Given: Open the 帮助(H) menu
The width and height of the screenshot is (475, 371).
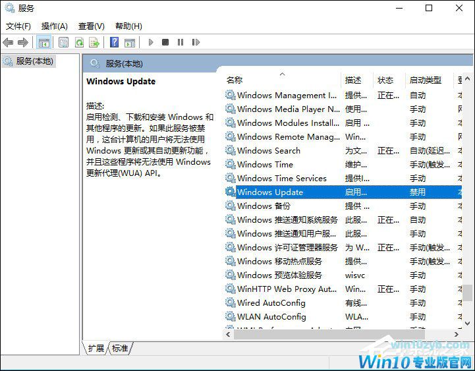Looking at the screenshot, I should [128, 26].
